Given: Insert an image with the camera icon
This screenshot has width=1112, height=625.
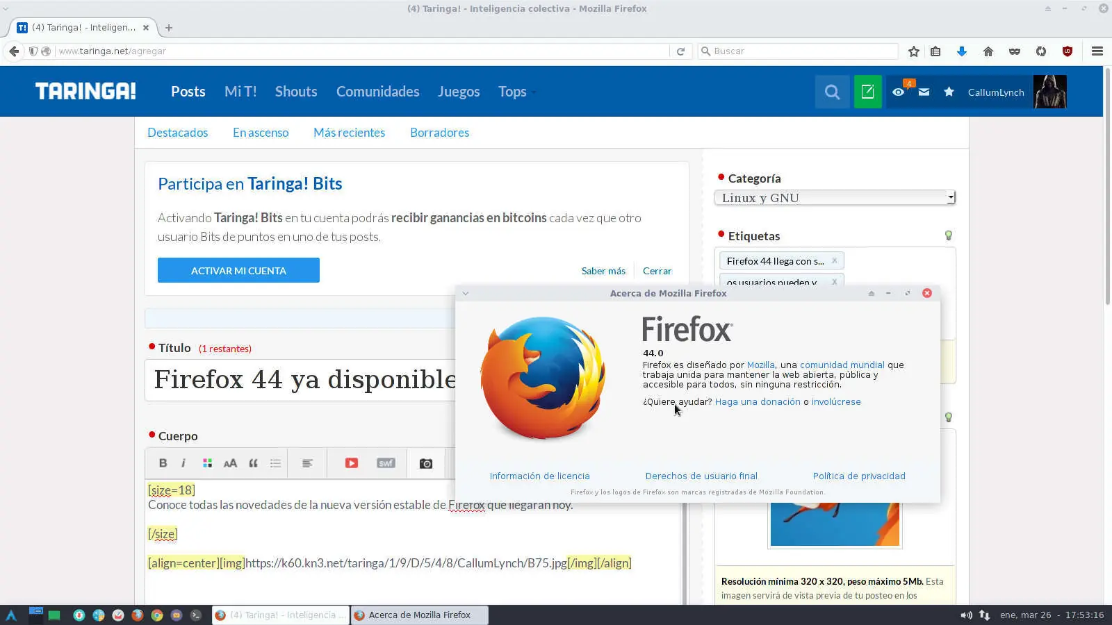Looking at the screenshot, I should (425, 462).
